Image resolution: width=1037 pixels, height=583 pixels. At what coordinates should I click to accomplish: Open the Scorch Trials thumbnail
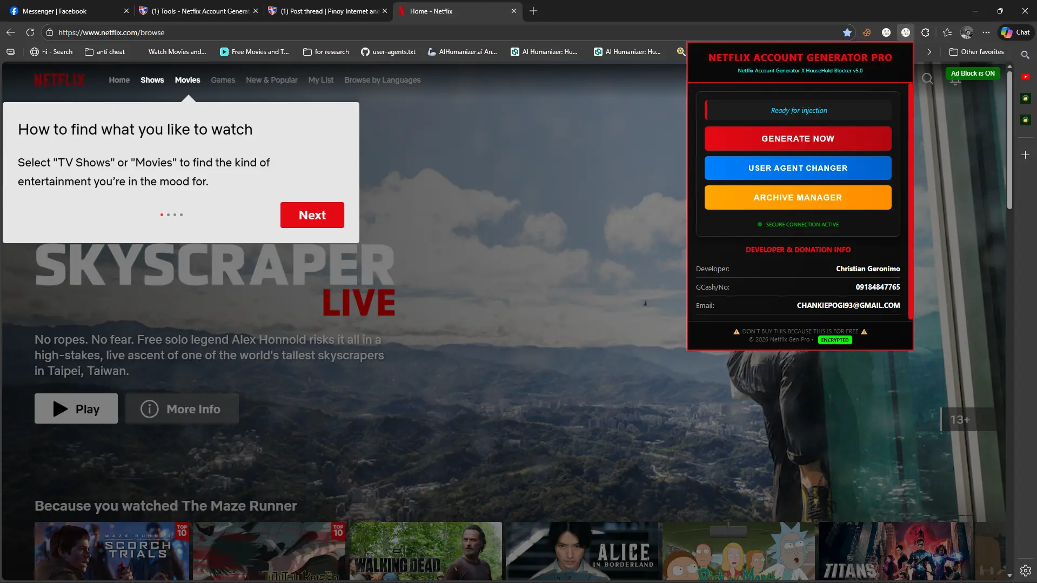[112, 551]
